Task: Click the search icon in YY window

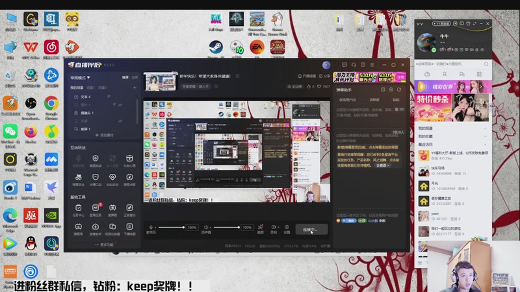Action: (486, 64)
